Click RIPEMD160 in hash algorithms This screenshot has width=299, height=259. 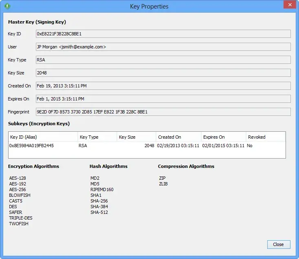click(102, 189)
